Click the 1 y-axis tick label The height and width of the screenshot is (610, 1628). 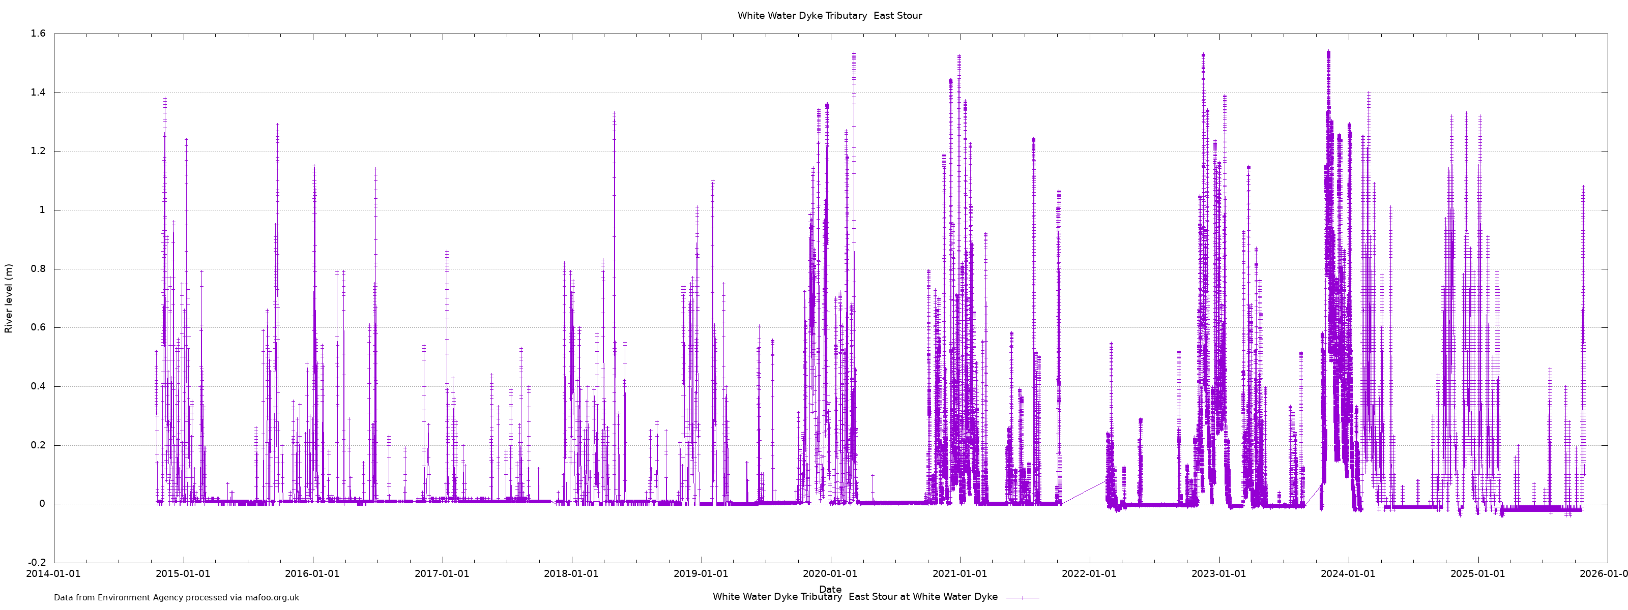(42, 210)
